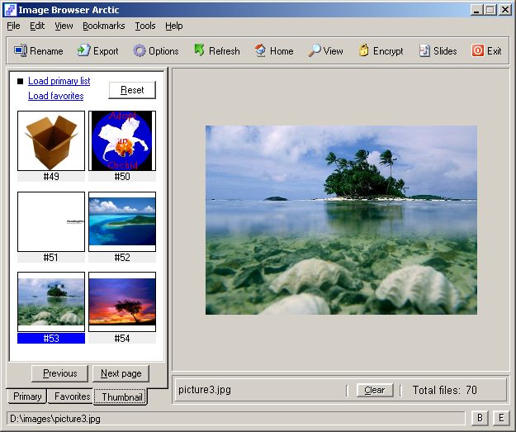Click the Reset button
The image size is (516, 432).
(x=132, y=90)
